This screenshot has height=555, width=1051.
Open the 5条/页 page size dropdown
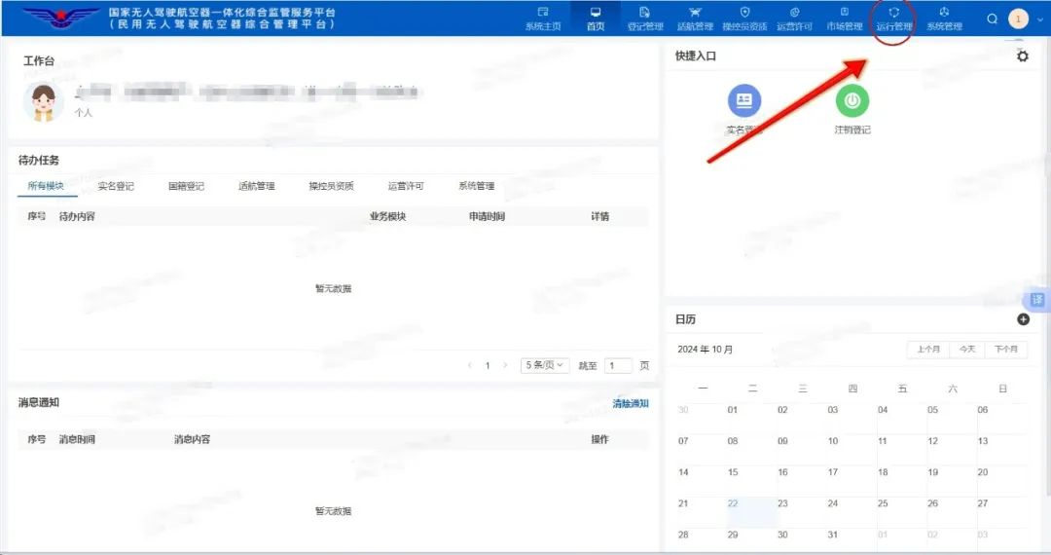(x=545, y=365)
